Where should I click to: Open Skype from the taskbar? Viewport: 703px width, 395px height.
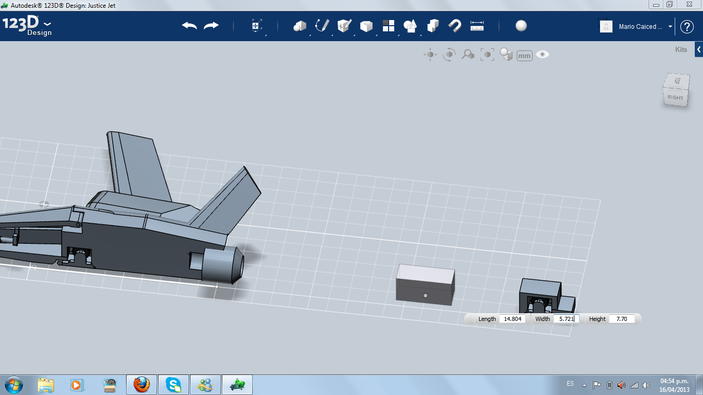pos(173,385)
